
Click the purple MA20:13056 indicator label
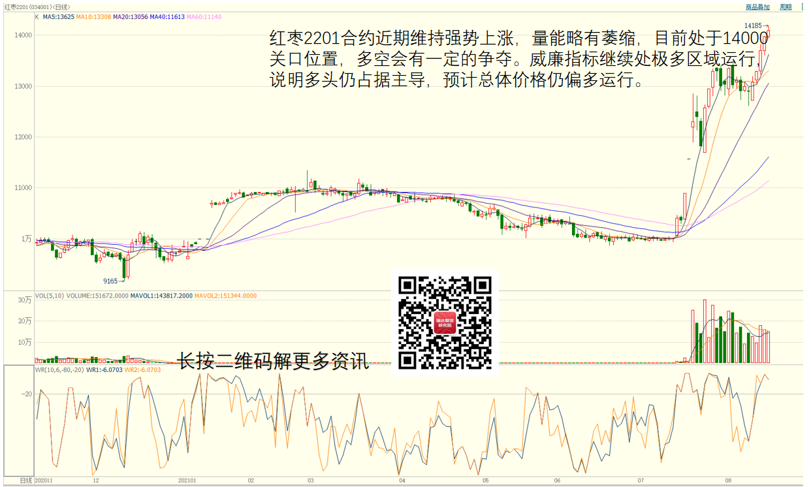131,17
